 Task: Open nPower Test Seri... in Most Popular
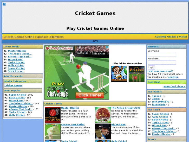click(x=21, y=109)
